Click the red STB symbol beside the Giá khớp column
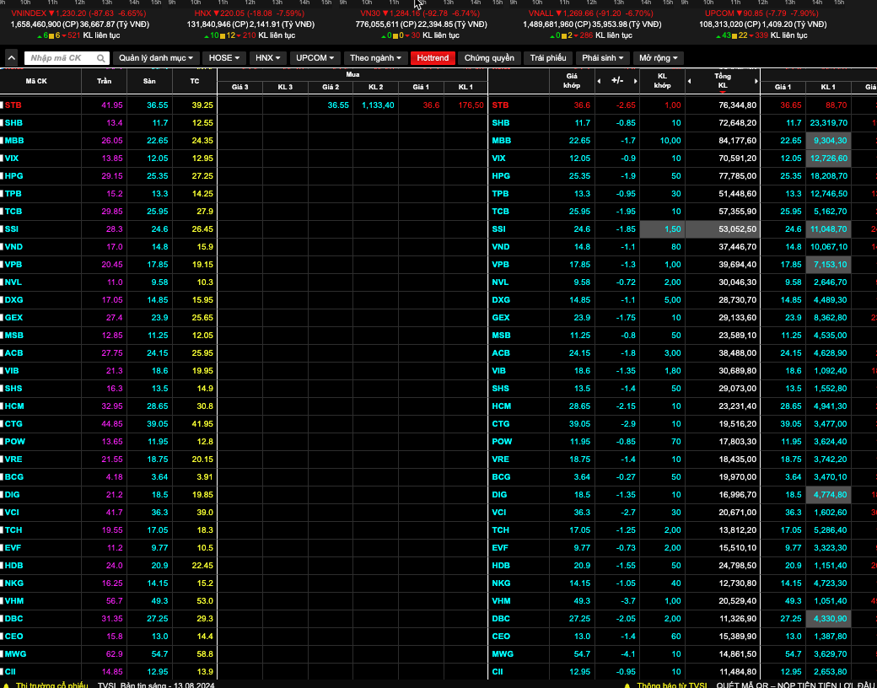 500,105
